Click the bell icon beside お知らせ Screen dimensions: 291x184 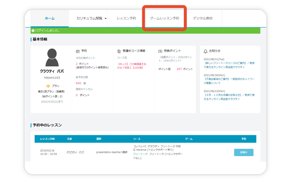[205, 51]
